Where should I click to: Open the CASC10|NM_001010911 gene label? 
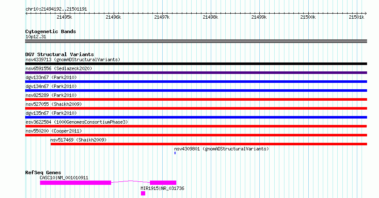[x=64, y=178]
